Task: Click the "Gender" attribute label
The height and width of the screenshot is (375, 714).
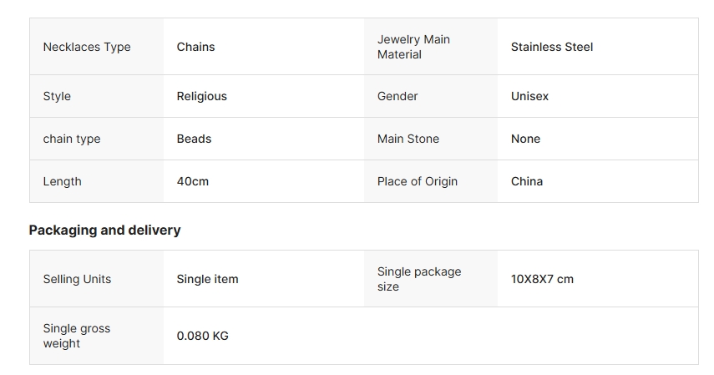Action: pyautogui.click(x=398, y=96)
